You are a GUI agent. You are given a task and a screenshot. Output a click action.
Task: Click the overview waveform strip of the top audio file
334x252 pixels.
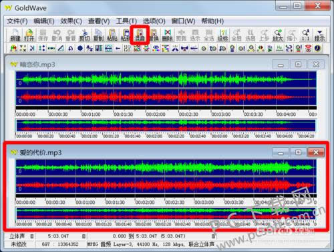click(x=166, y=125)
